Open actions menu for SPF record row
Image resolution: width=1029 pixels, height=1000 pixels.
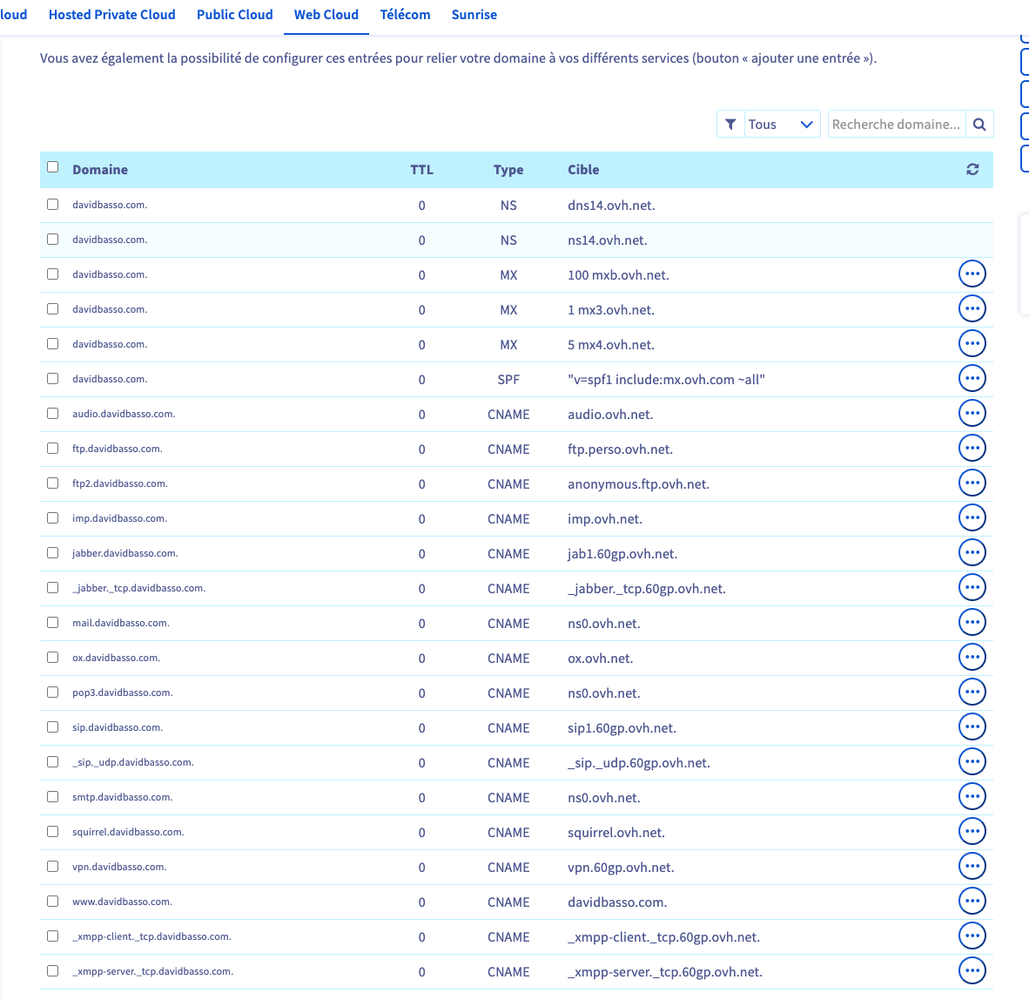pos(972,379)
